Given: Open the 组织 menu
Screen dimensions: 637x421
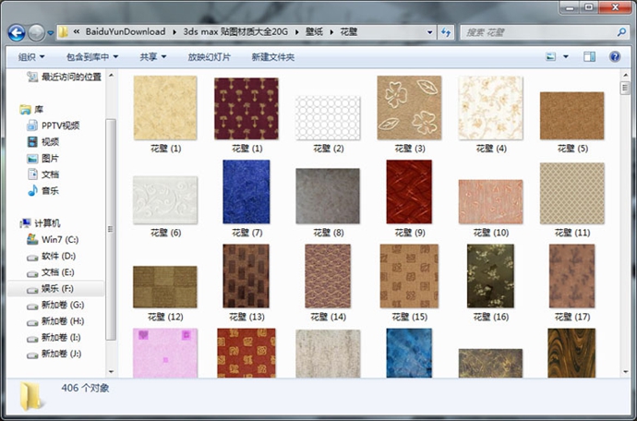Looking at the screenshot, I should (31, 57).
